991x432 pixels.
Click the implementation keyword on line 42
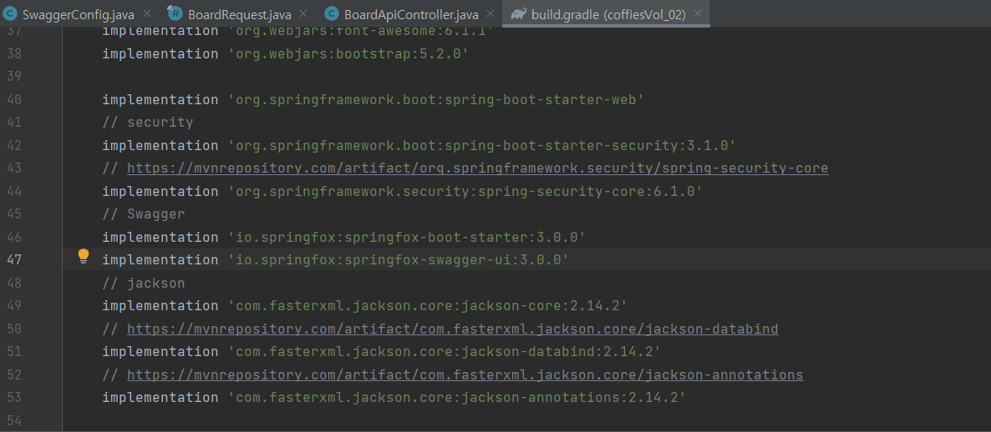(x=160, y=146)
